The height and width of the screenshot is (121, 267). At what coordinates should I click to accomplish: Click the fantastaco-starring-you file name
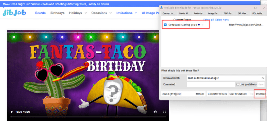(183, 25)
